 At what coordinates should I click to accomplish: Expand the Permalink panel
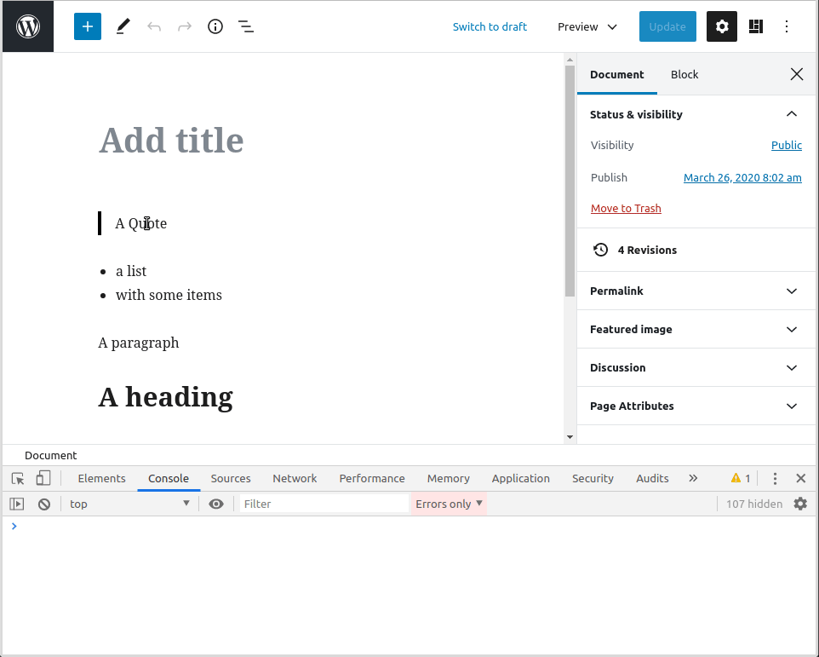pyautogui.click(x=696, y=291)
